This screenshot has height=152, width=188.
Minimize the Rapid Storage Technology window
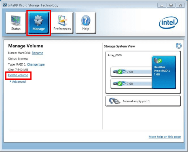pyautogui.click(x=162, y=5)
